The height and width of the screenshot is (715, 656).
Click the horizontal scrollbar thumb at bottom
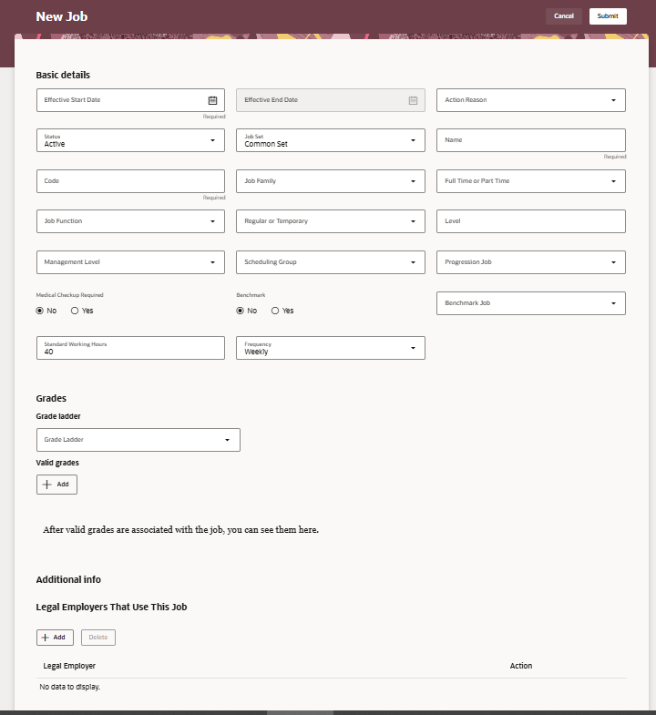[x=300, y=712]
